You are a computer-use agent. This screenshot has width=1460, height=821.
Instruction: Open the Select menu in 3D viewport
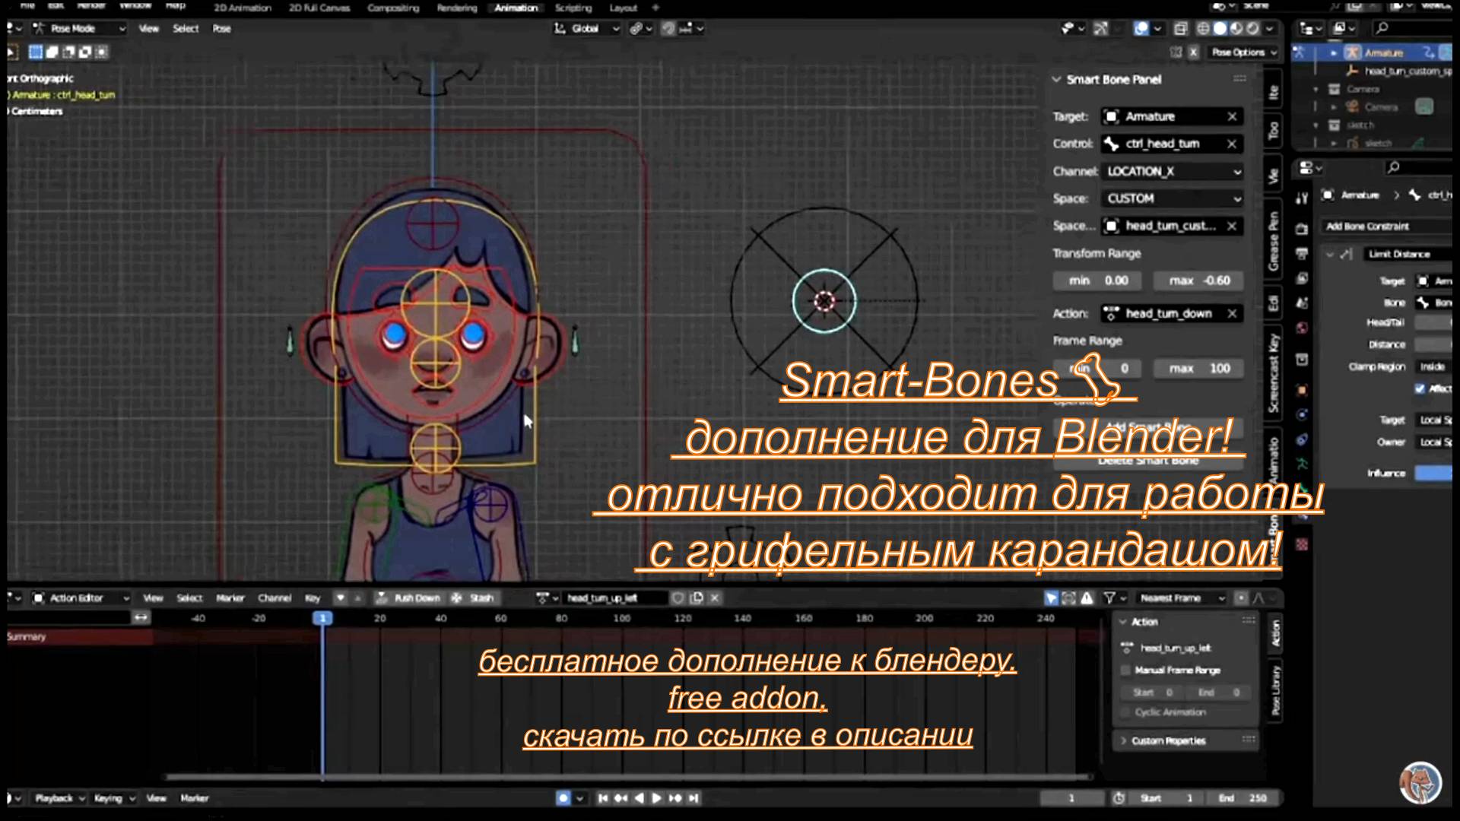tap(186, 28)
